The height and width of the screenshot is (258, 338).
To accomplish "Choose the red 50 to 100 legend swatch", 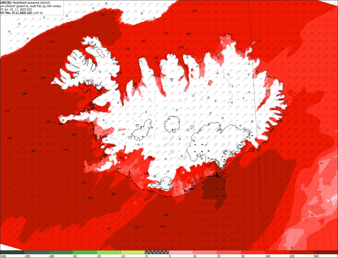I will click(x=253, y=252).
